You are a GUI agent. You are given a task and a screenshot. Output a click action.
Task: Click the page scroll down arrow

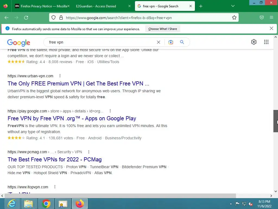point(276,191)
